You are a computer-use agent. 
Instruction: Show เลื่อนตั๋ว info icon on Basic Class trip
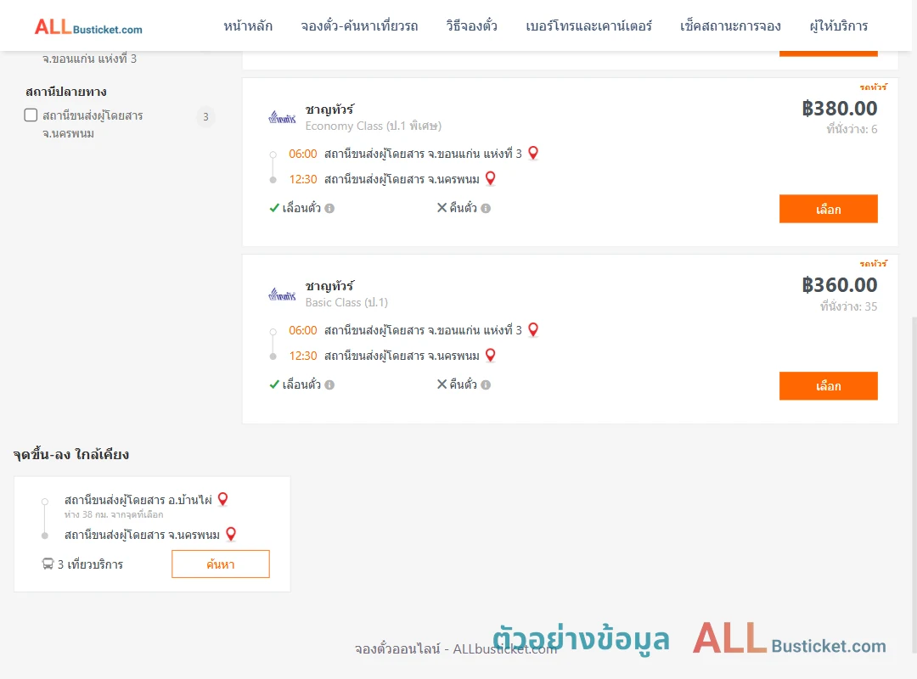(329, 384)
